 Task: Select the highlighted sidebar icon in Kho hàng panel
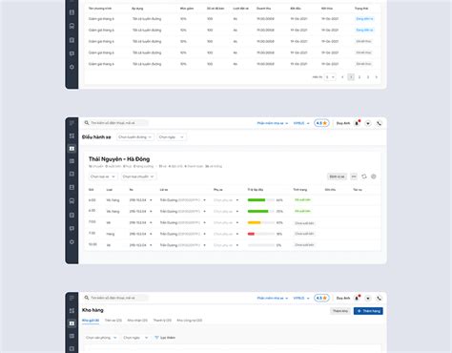[72, 323]
